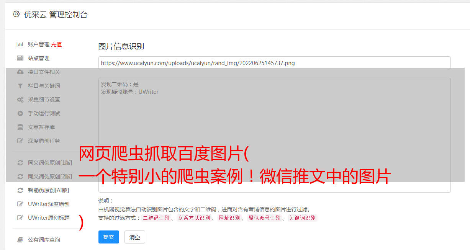Open 账户管理 in the sidebar
Image resolution: width=470 pixels, height=250 pixels.
pyautogui.click(x=39, y=44)
